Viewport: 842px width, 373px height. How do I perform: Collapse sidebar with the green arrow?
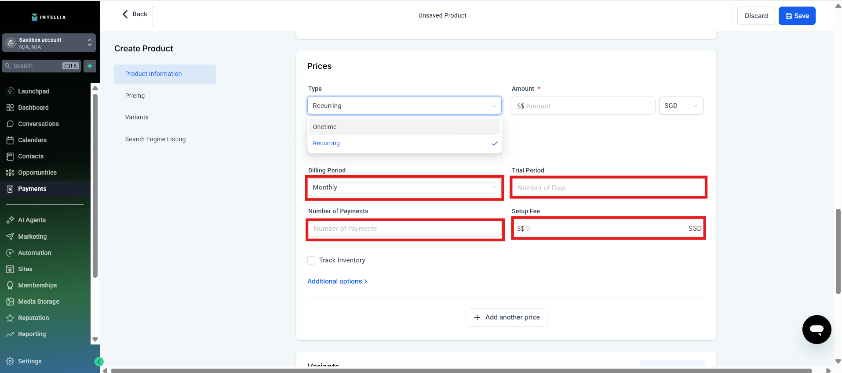point(99,362)
